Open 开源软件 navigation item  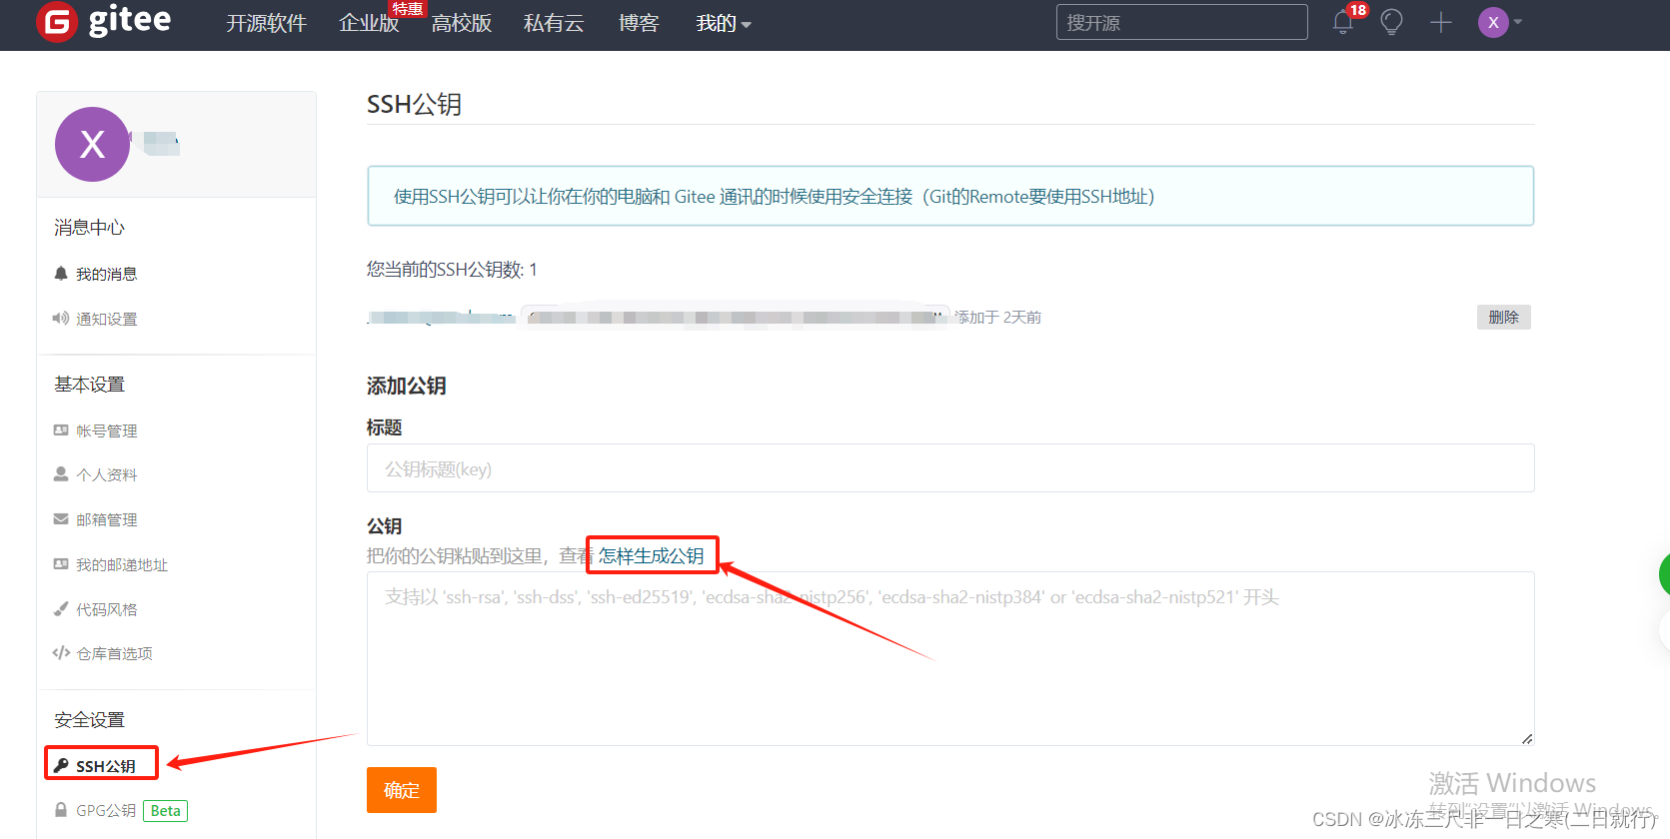(x=266, y=23)
